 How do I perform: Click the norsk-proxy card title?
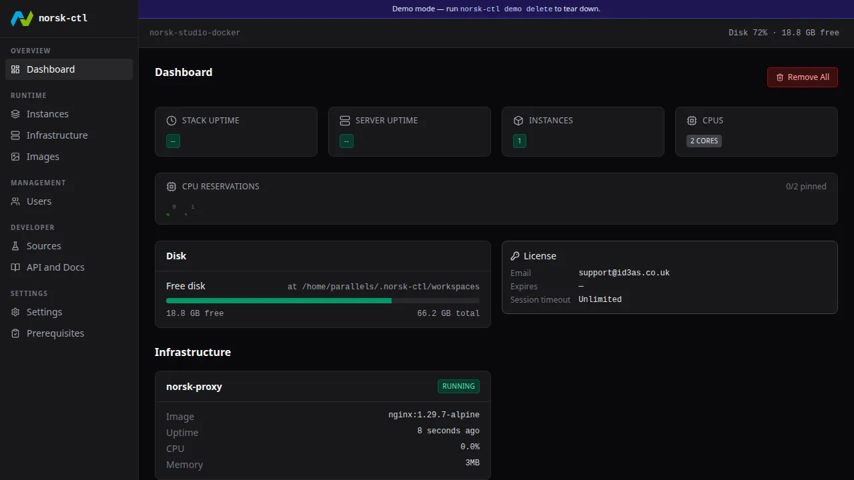[x=194, y=387]
